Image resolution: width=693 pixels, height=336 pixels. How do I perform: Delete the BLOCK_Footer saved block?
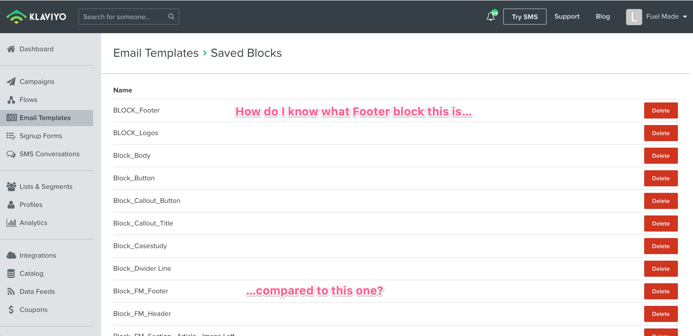[661, 110]
